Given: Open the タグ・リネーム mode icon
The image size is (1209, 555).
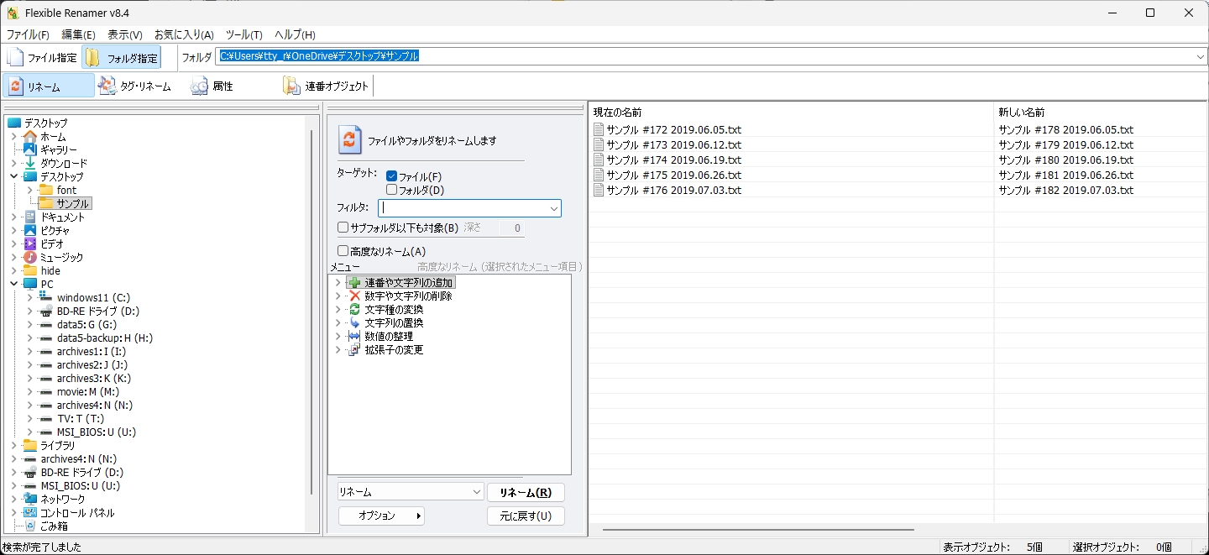Looking at the screenshot, I should 107,86.
